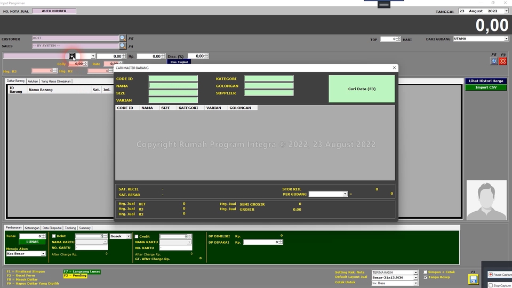Switch to the Summary tab

[x=85, y=228]
